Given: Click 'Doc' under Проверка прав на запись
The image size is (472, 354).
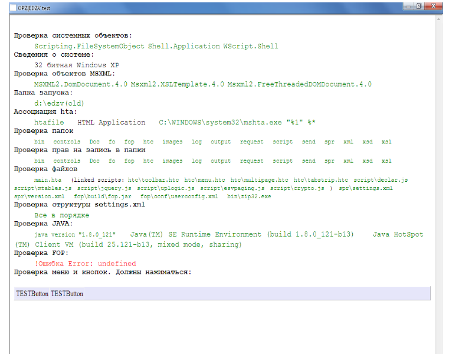Looking at the screenshot, I should (x=94, y=161).
